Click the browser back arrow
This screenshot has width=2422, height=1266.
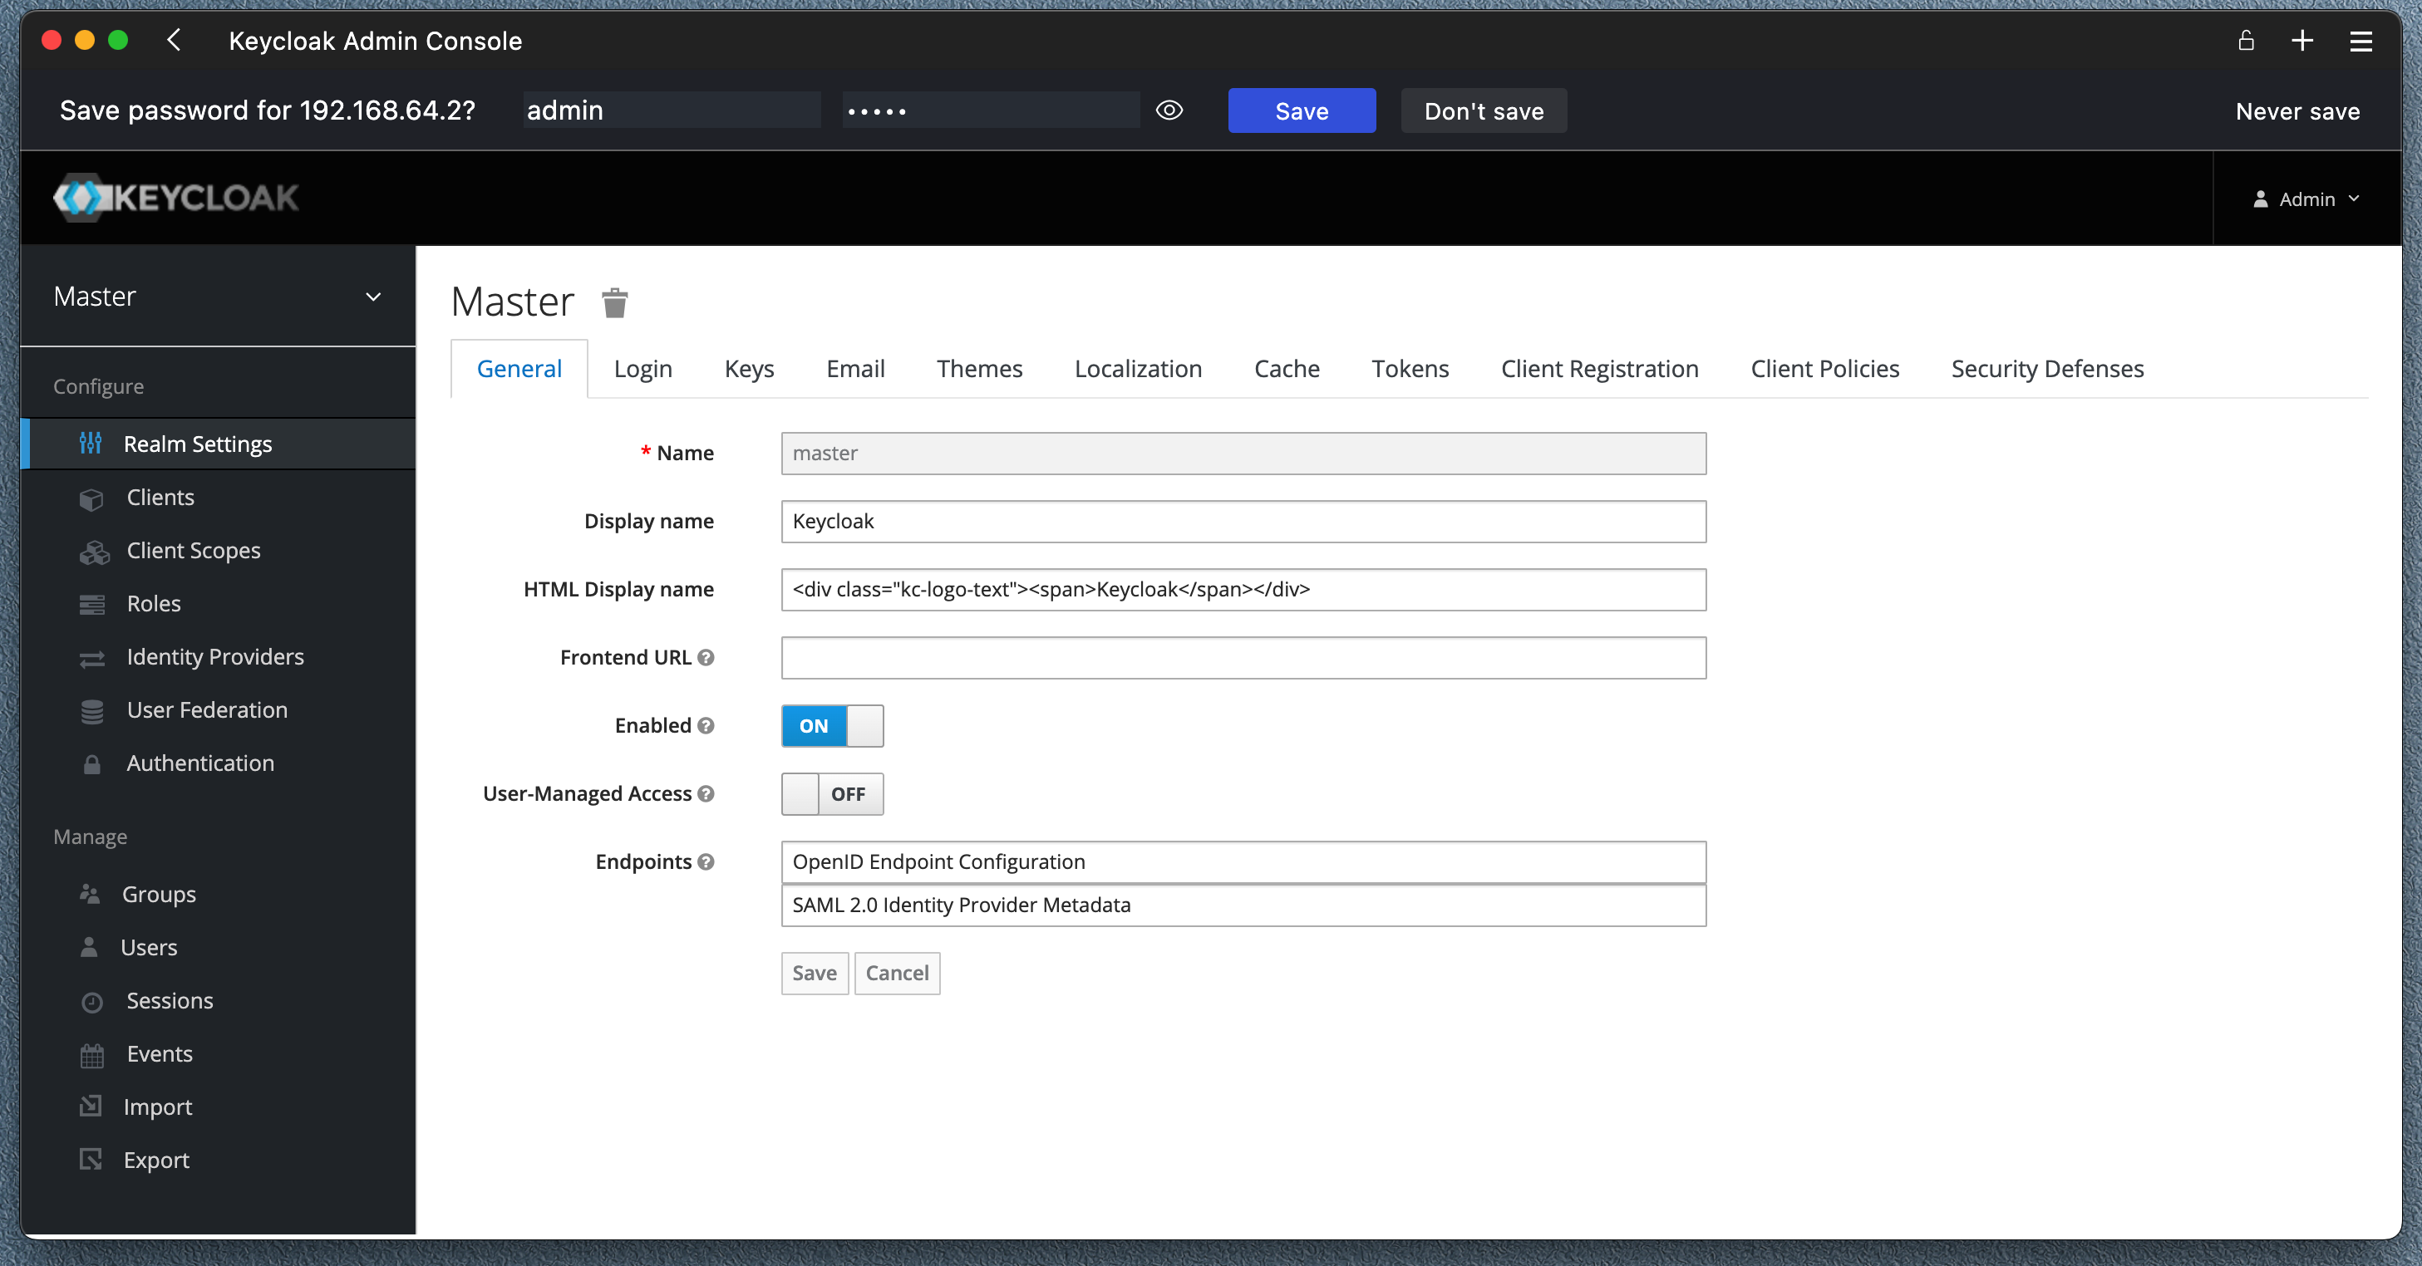click(174, 41)
